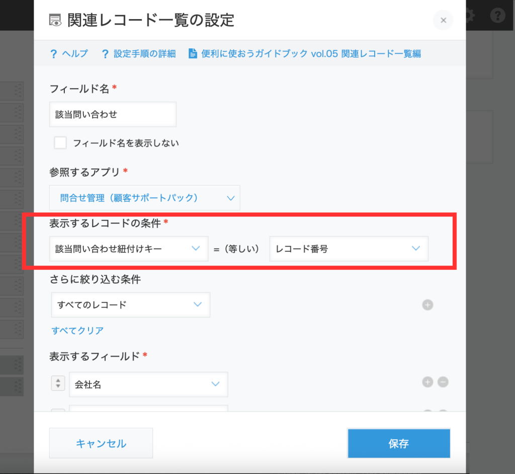Click the すべてクリア link
This screenshot has width=515, height=474.
[77, 331]
